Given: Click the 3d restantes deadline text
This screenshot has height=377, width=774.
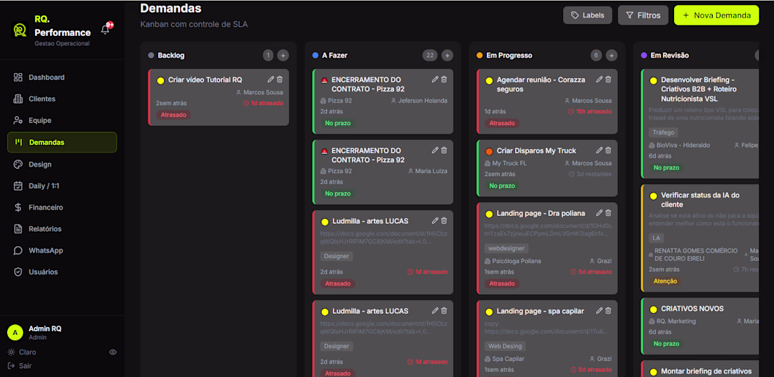Looking at the screenshot, I should [590, 174].
